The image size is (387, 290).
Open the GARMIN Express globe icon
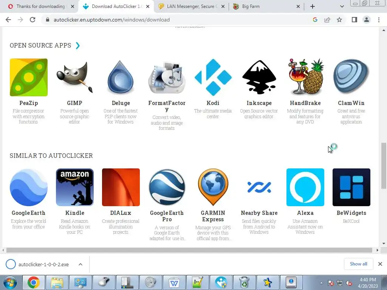pos(213,187)
